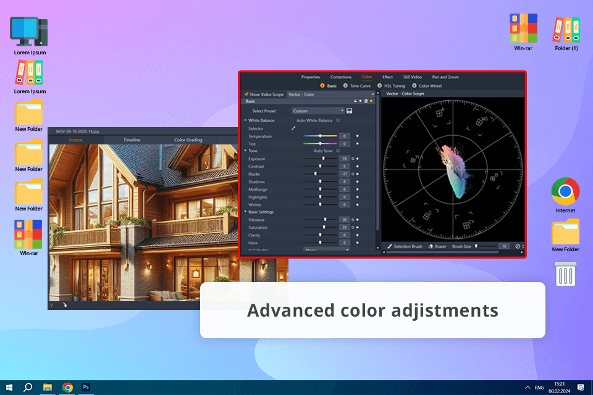Select the Folder (1) desktop icon
The width and height of the screenshot is (593, 395).
coord(566,34)
